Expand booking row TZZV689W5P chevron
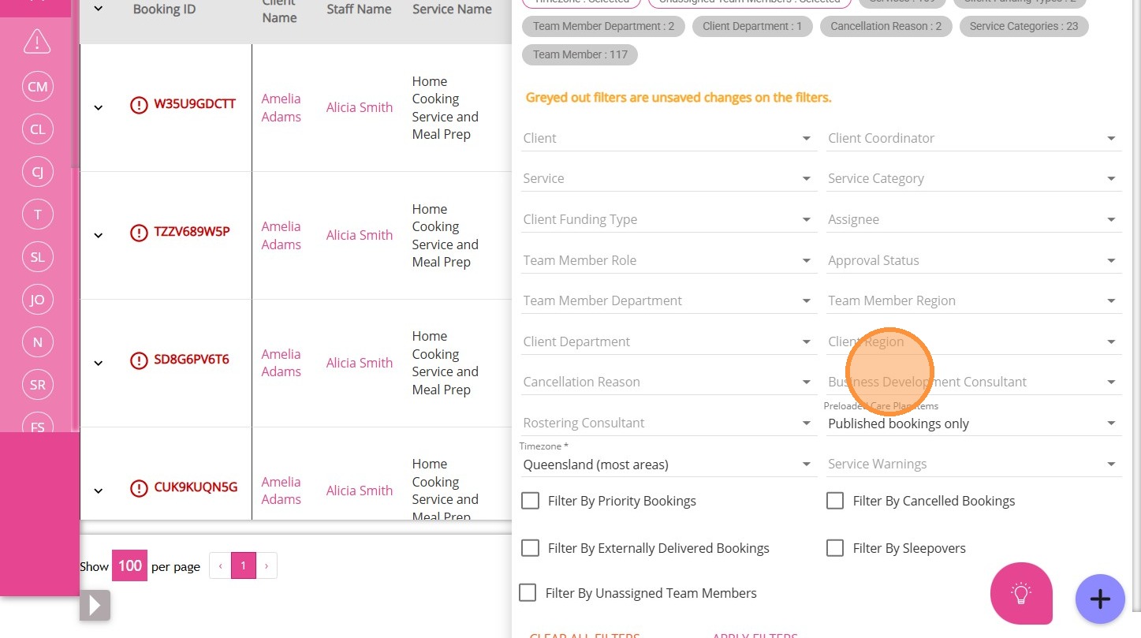Viewport: 1141px width, 638px height. click(x=99, y=235)
